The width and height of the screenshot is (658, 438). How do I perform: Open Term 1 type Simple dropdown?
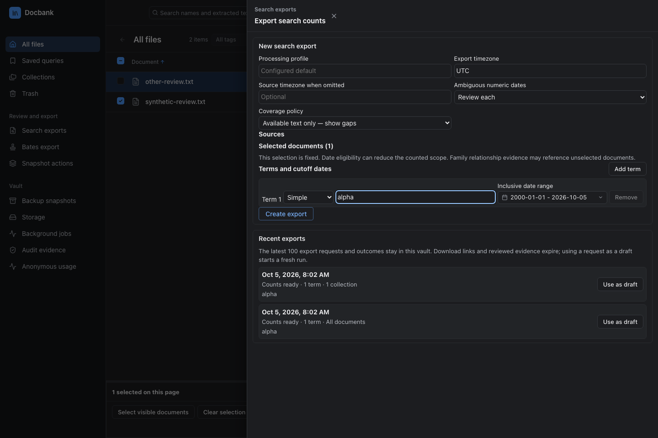(308, 198)
